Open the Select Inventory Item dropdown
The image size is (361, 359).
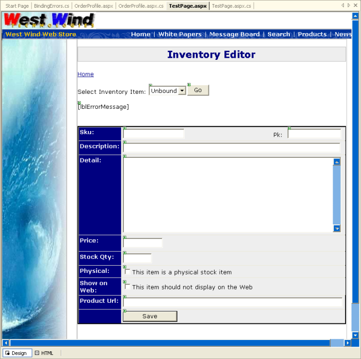click(182, 91)
